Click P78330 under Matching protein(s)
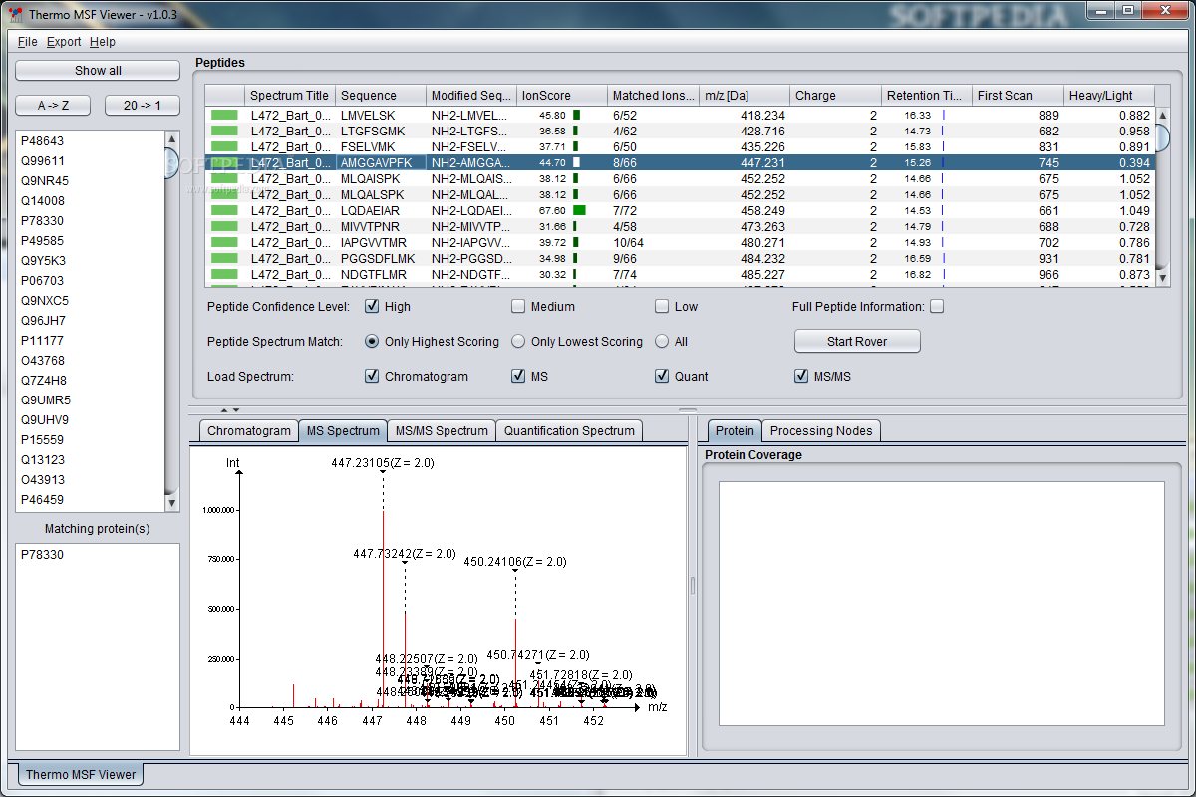The height and width of the screenshot is (797, 1196). tap(97, 555)
